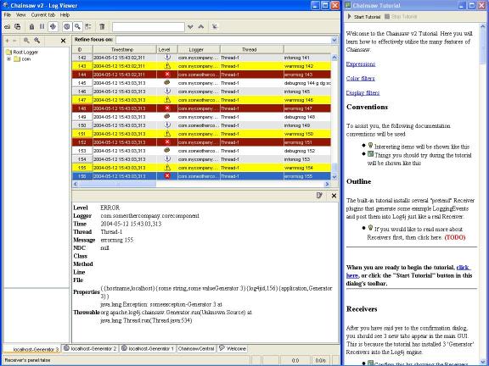This screenshot has width=489, height=366.
Task: Open the Current tab menu
Action: click(x=43, y=15)
